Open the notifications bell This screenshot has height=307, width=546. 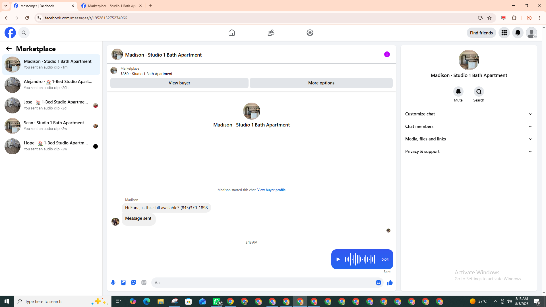pos(518,33)
